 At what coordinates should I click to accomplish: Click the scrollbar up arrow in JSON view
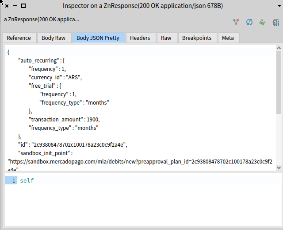279,48
